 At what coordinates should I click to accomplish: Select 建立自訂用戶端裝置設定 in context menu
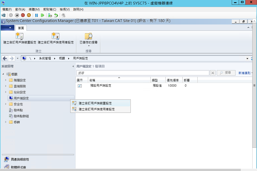point(100,103)
